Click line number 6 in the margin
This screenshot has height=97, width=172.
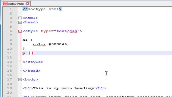(11, 31)
